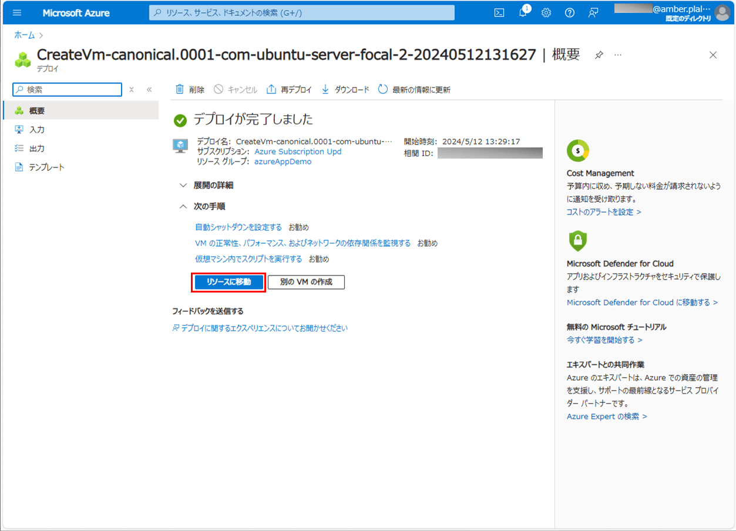This screenshot has height=531, width=736.
Task: Click the Cost Management icon
Action: [578, 151]
